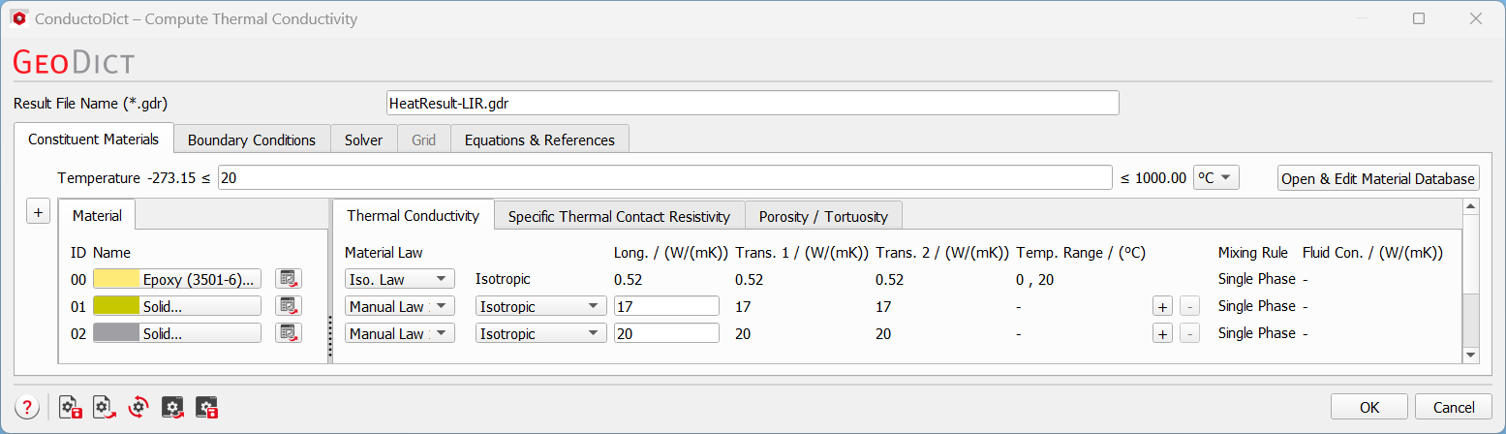Click Single Phase mixing rule for Epoxy row

coord(1257,279)
